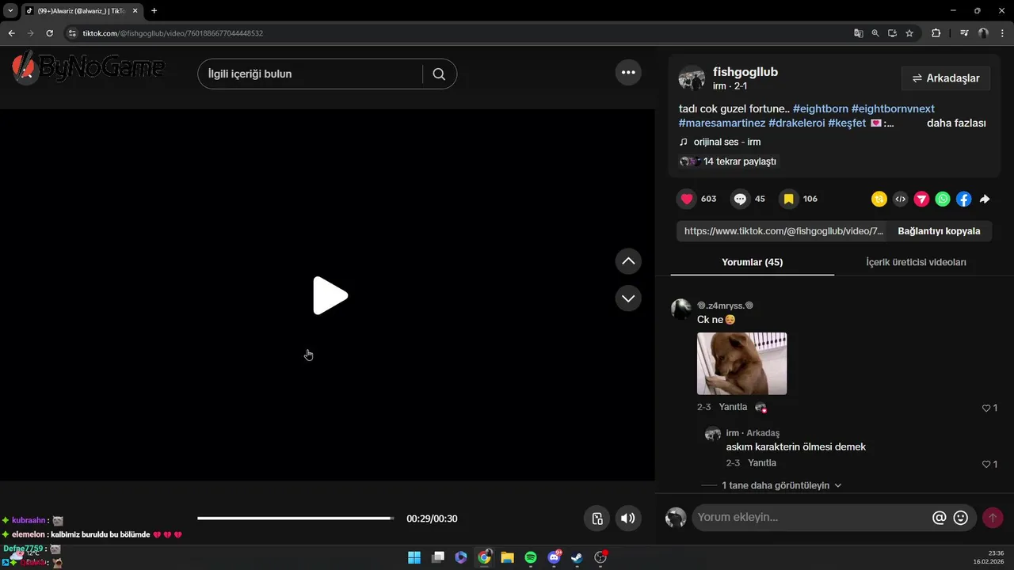Screen dimensions: 1014x570
Task: Like the z4mryss comment heart
Action: click(x=986, y=408)
